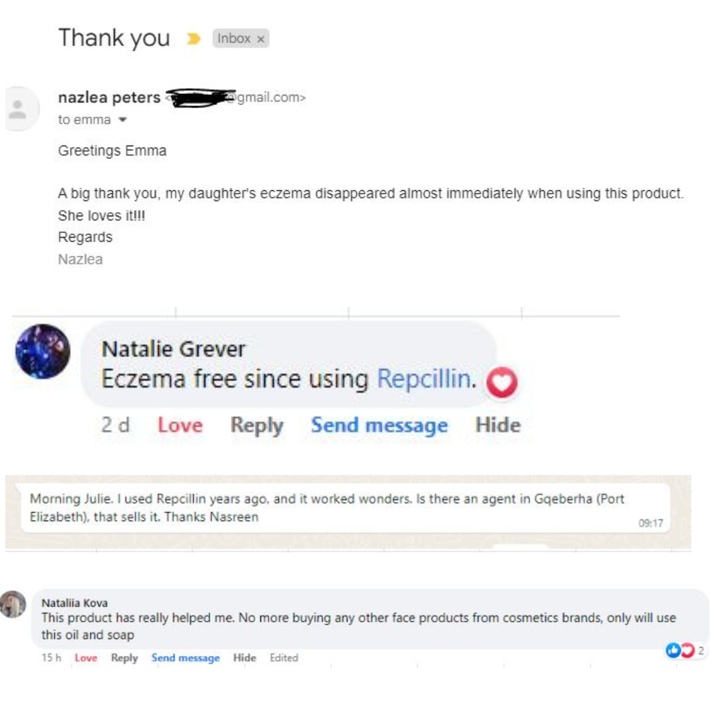
Task: Reply to Nataliia Kova's comment
Action: click(124, 658)
